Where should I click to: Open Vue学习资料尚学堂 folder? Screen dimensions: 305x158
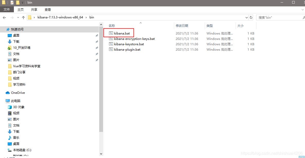coord(27,66)
